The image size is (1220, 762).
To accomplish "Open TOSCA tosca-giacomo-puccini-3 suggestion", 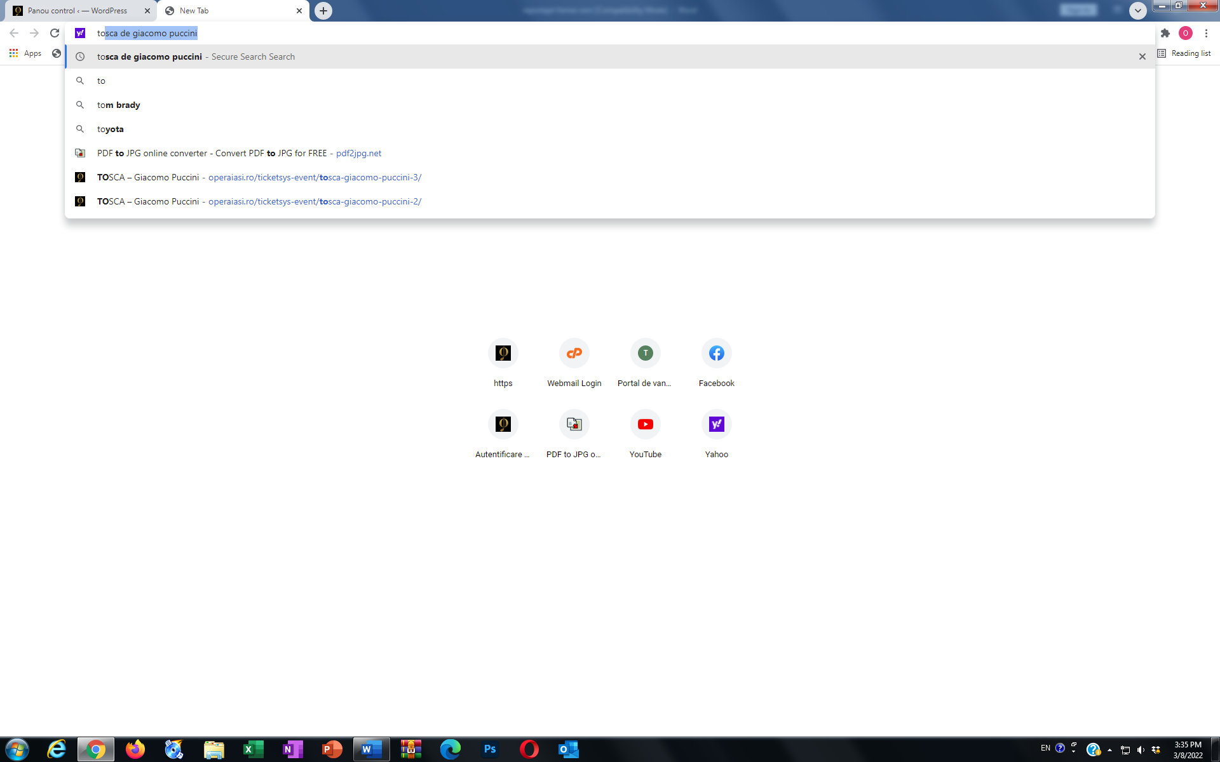I will 610,177.
